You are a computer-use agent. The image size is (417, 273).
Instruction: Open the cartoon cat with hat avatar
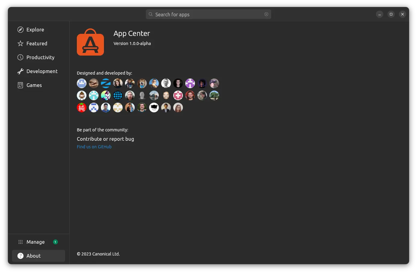pos(106,95)
